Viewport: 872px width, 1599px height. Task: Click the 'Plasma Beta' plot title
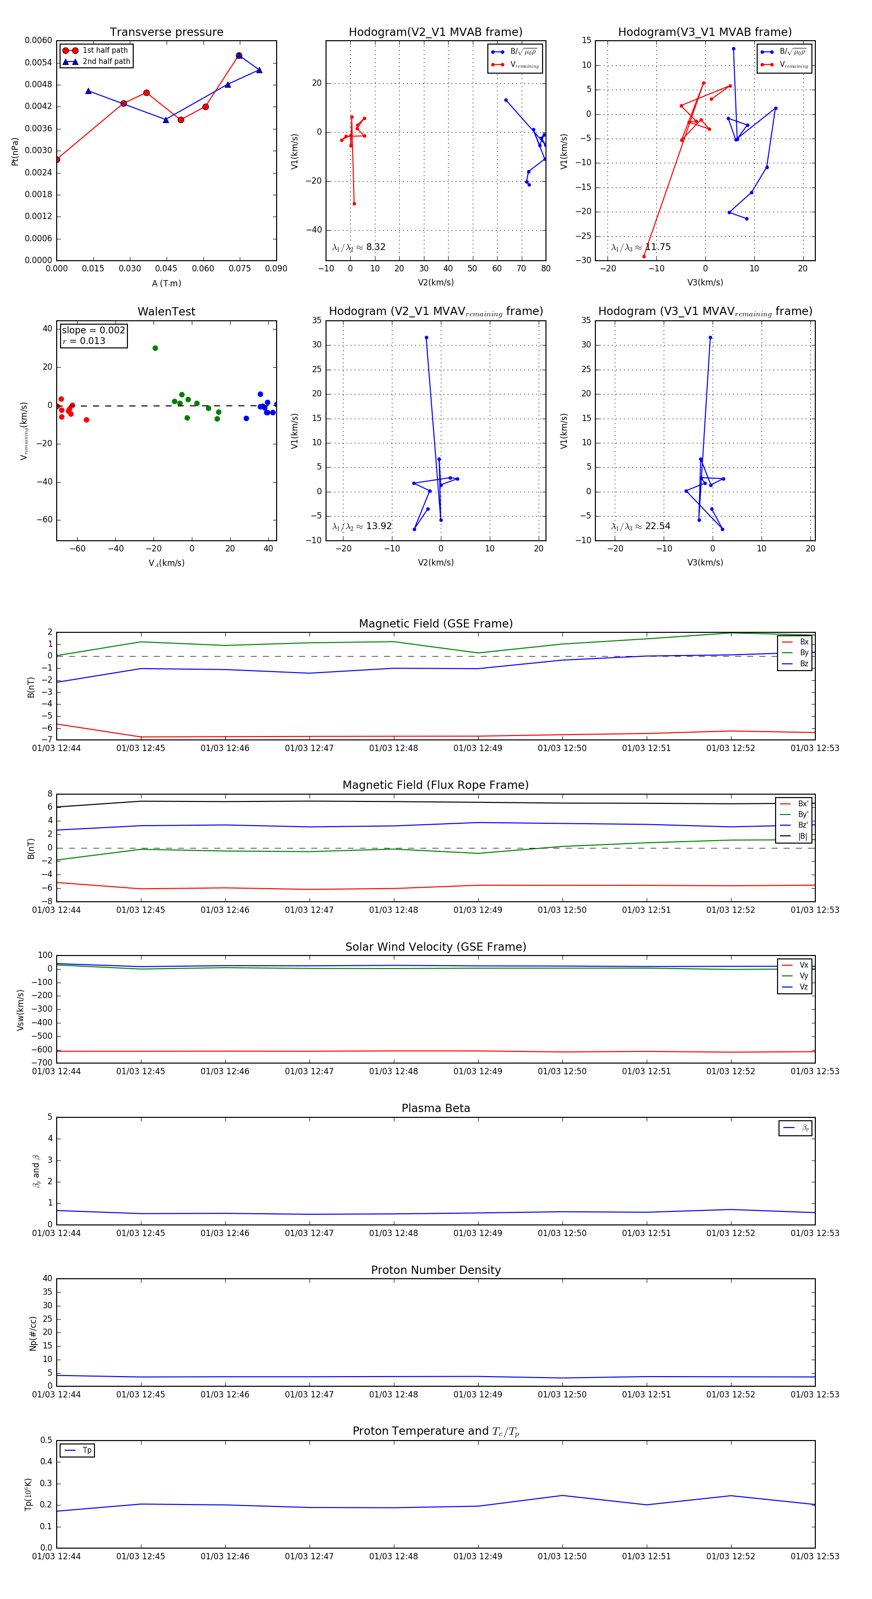[436, 1108]
